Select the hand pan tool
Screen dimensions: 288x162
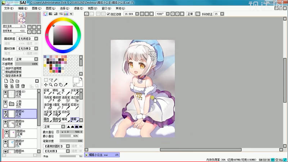[x=60, y=85]
